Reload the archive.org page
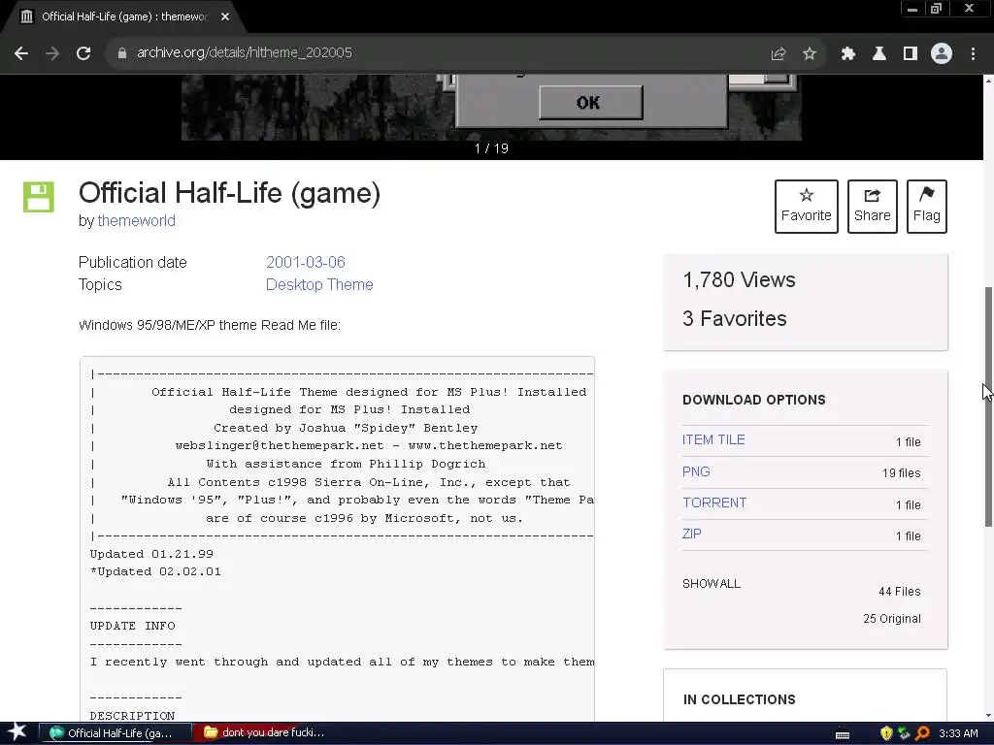The image size is (994, 745). tap(83, 53)
